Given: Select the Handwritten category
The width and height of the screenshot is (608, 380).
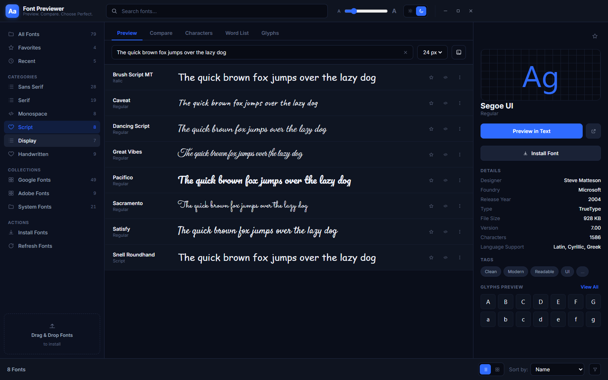Looking at the screenshot, I should click(52, 154).
